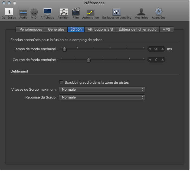Open the Éditeur de fichier audio tab
Image resolution: width=190 pixels, height=171 pixels.
point(137,29)
